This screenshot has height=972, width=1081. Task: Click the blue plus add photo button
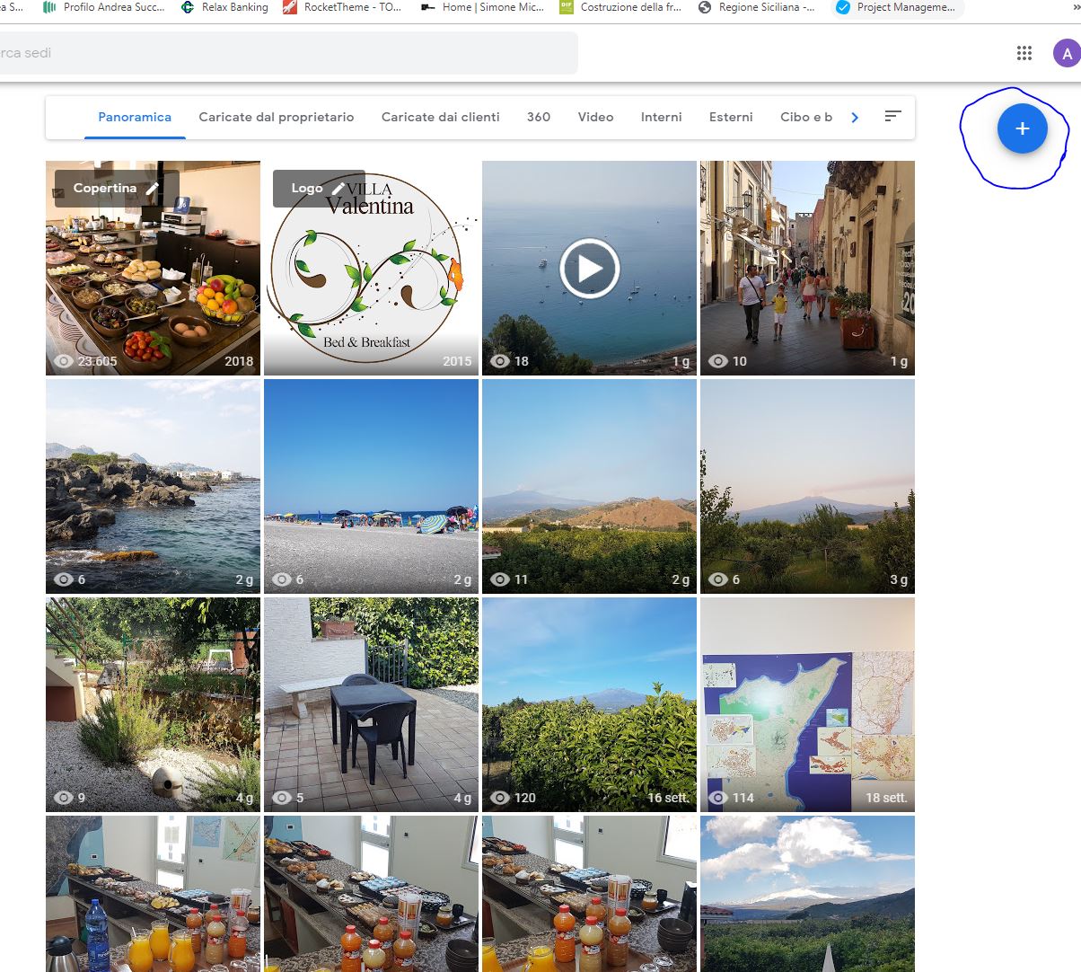point(1022,129)
